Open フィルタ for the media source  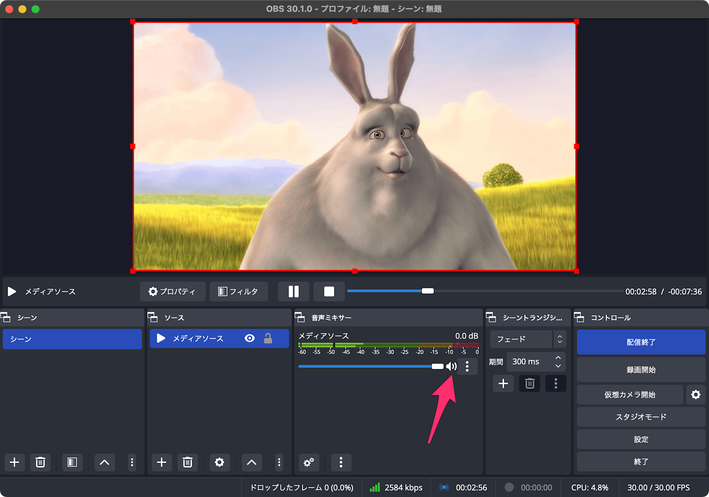coord(238,292)
